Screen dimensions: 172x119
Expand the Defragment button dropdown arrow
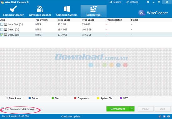132,109
